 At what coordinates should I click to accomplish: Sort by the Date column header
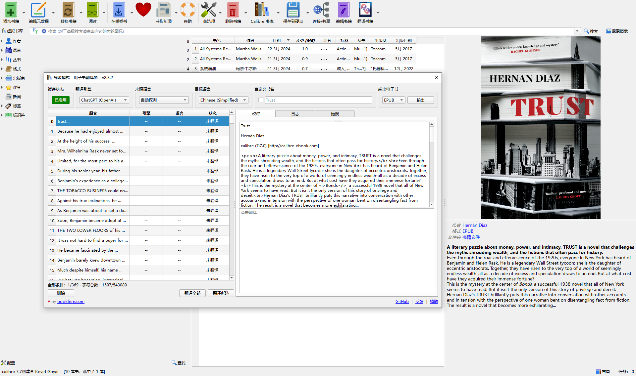(279, 40)
